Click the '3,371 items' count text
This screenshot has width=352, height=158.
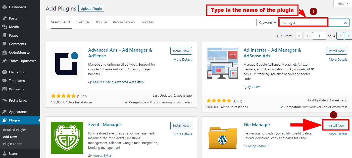pyautogui.click(x=284, y=36)
